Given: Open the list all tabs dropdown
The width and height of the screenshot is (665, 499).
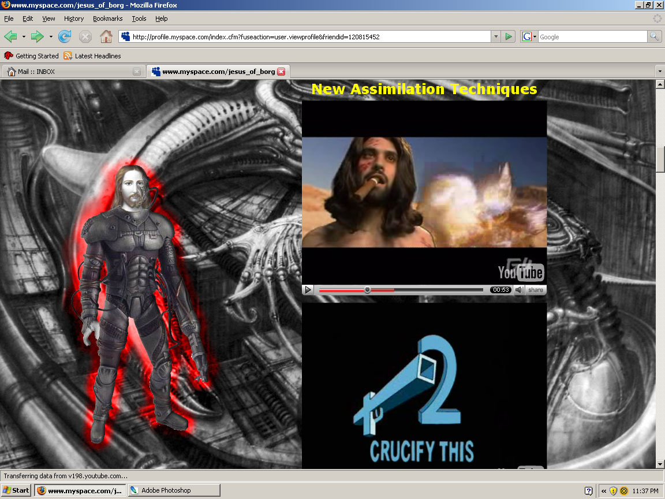Looking at the screenshot, I should click(x=659, y=71).
